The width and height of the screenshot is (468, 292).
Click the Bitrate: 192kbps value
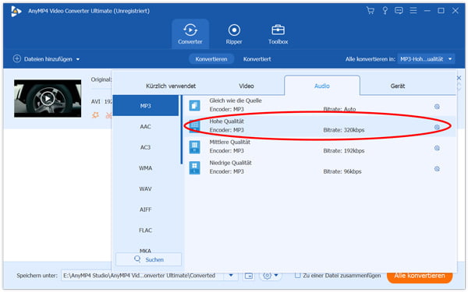344,151
